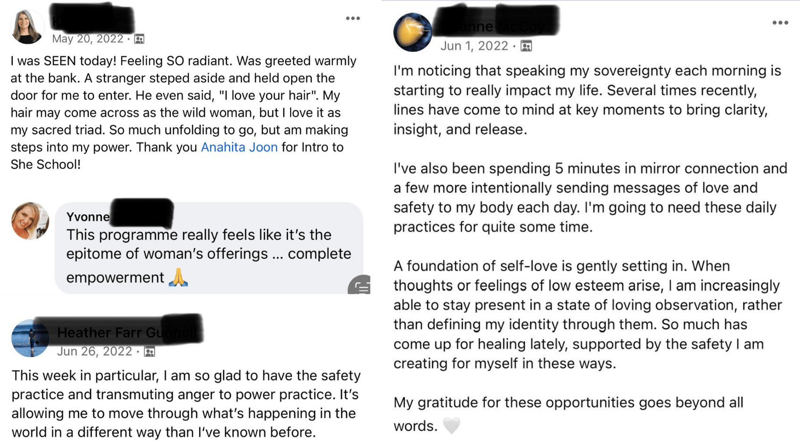Select the Jun 26, 2022 date link
The image size is (800, 448).
click(94, 351)
